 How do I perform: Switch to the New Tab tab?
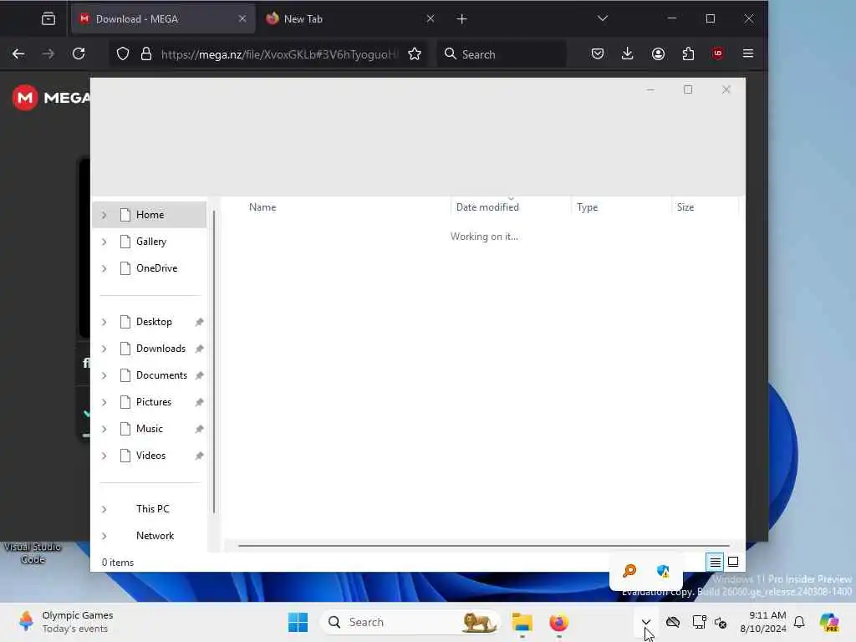350,18
